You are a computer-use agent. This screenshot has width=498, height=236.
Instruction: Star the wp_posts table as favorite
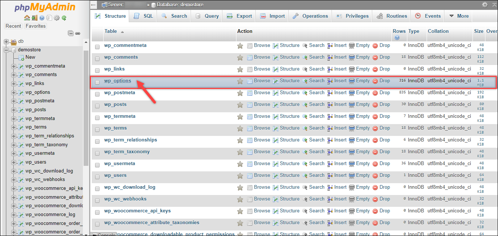click(x=240, y=105)
